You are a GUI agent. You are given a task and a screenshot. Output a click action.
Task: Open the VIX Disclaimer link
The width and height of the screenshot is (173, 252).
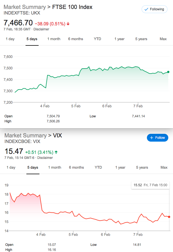point(45,158)
